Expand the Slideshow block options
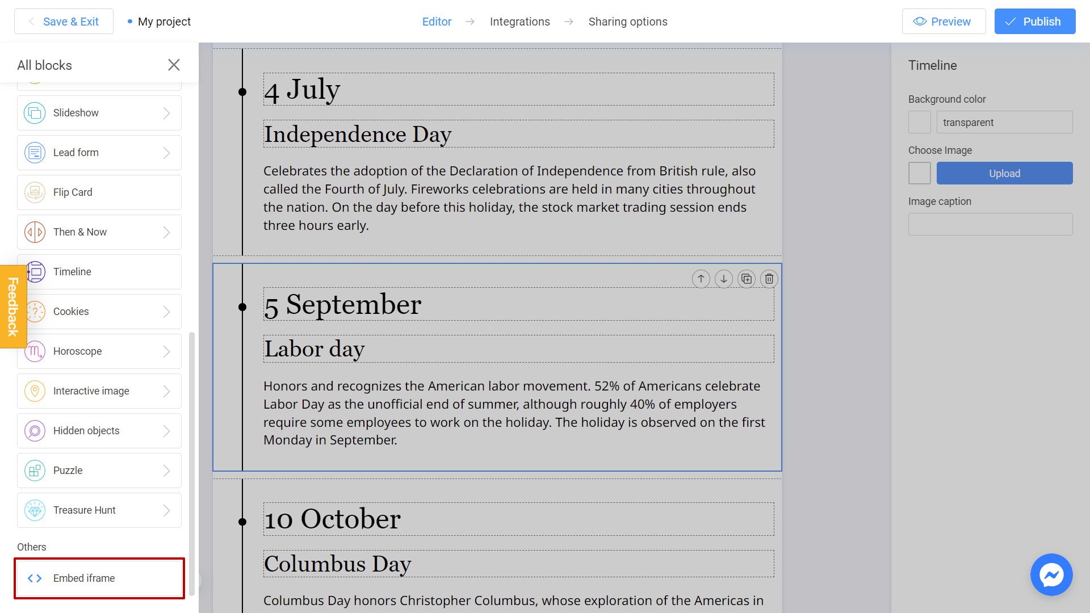This screenshot has width=1090, height=613. click(x=166, y=113)
